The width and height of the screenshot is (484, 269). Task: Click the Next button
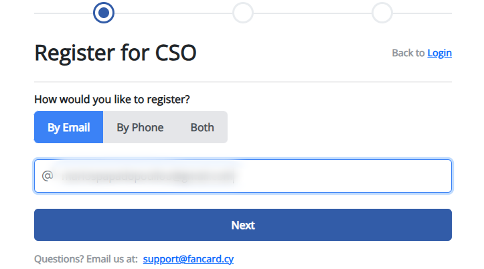[x=243, y=225]
